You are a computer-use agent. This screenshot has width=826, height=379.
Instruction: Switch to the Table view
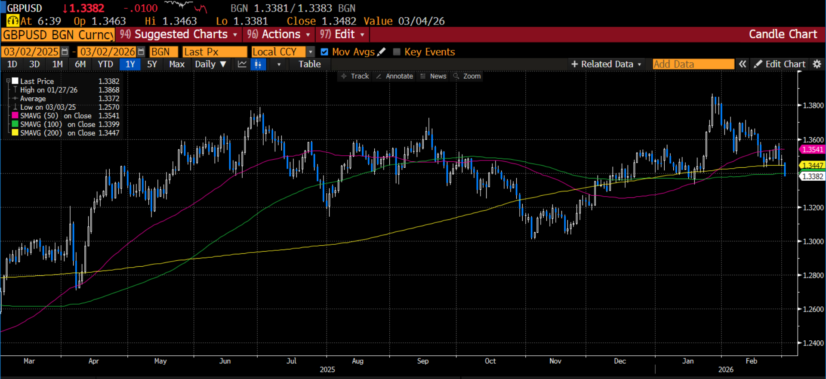tap(309, 64)
